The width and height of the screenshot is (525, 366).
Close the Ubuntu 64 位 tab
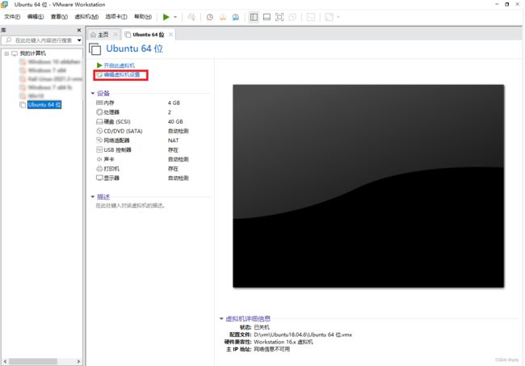pos(170,35)
